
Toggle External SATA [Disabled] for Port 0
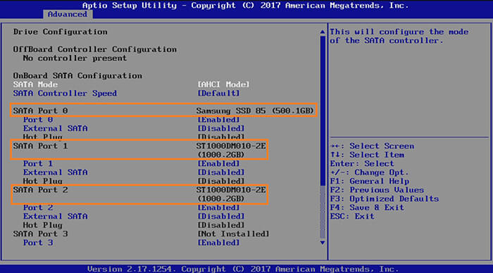coord(221,129)
